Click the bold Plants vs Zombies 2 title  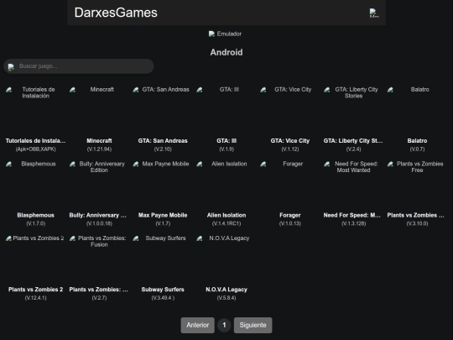coord(35,290)
